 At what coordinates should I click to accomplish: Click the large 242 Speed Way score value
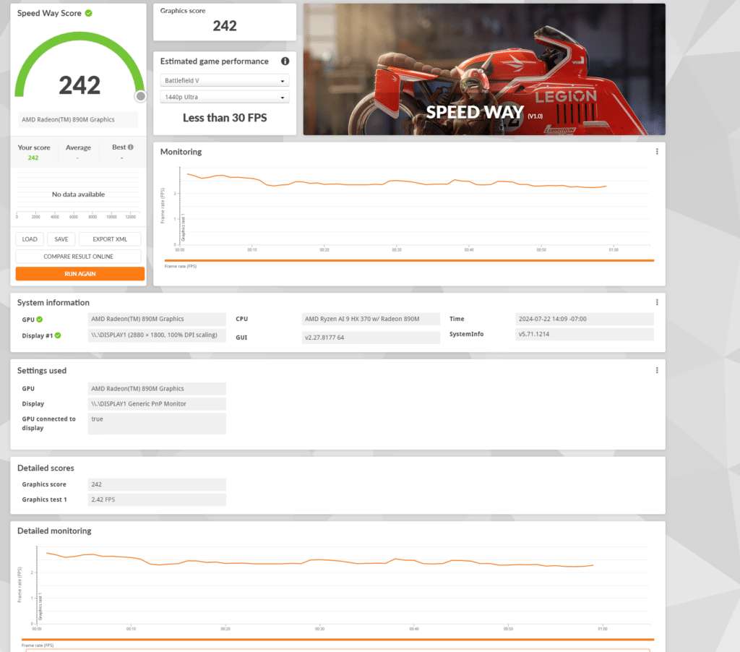coord(79,85)
